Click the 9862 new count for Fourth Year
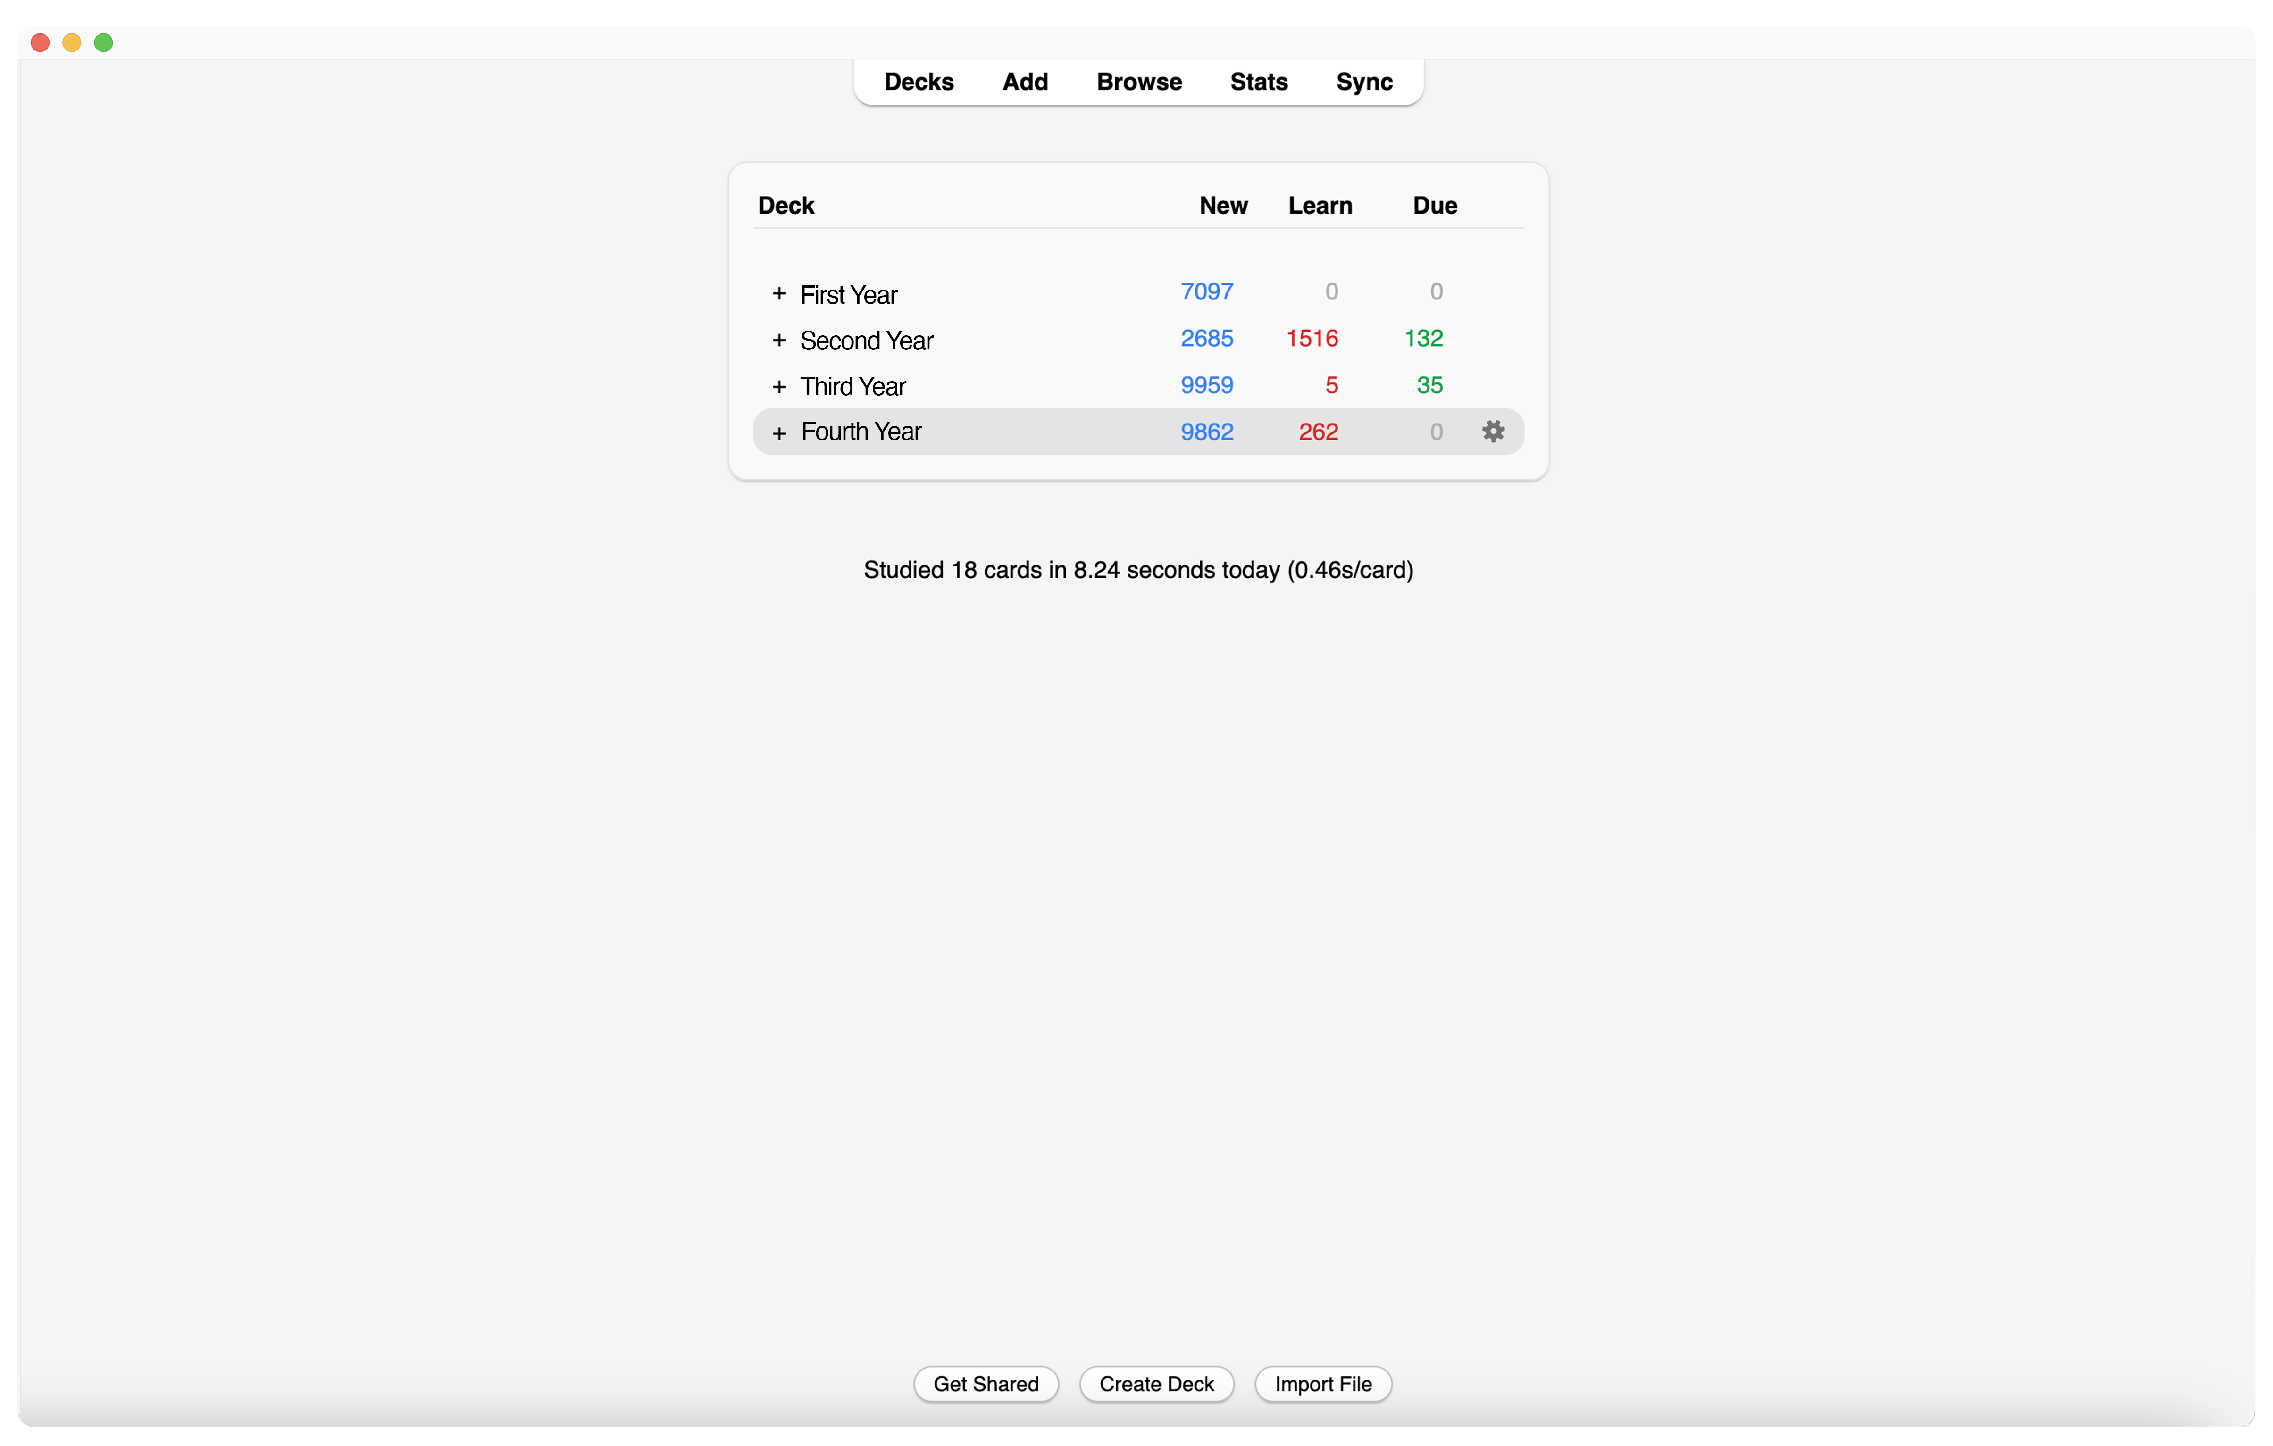Screen dimensions: 2273x1446 click(x=1206, y=432)
